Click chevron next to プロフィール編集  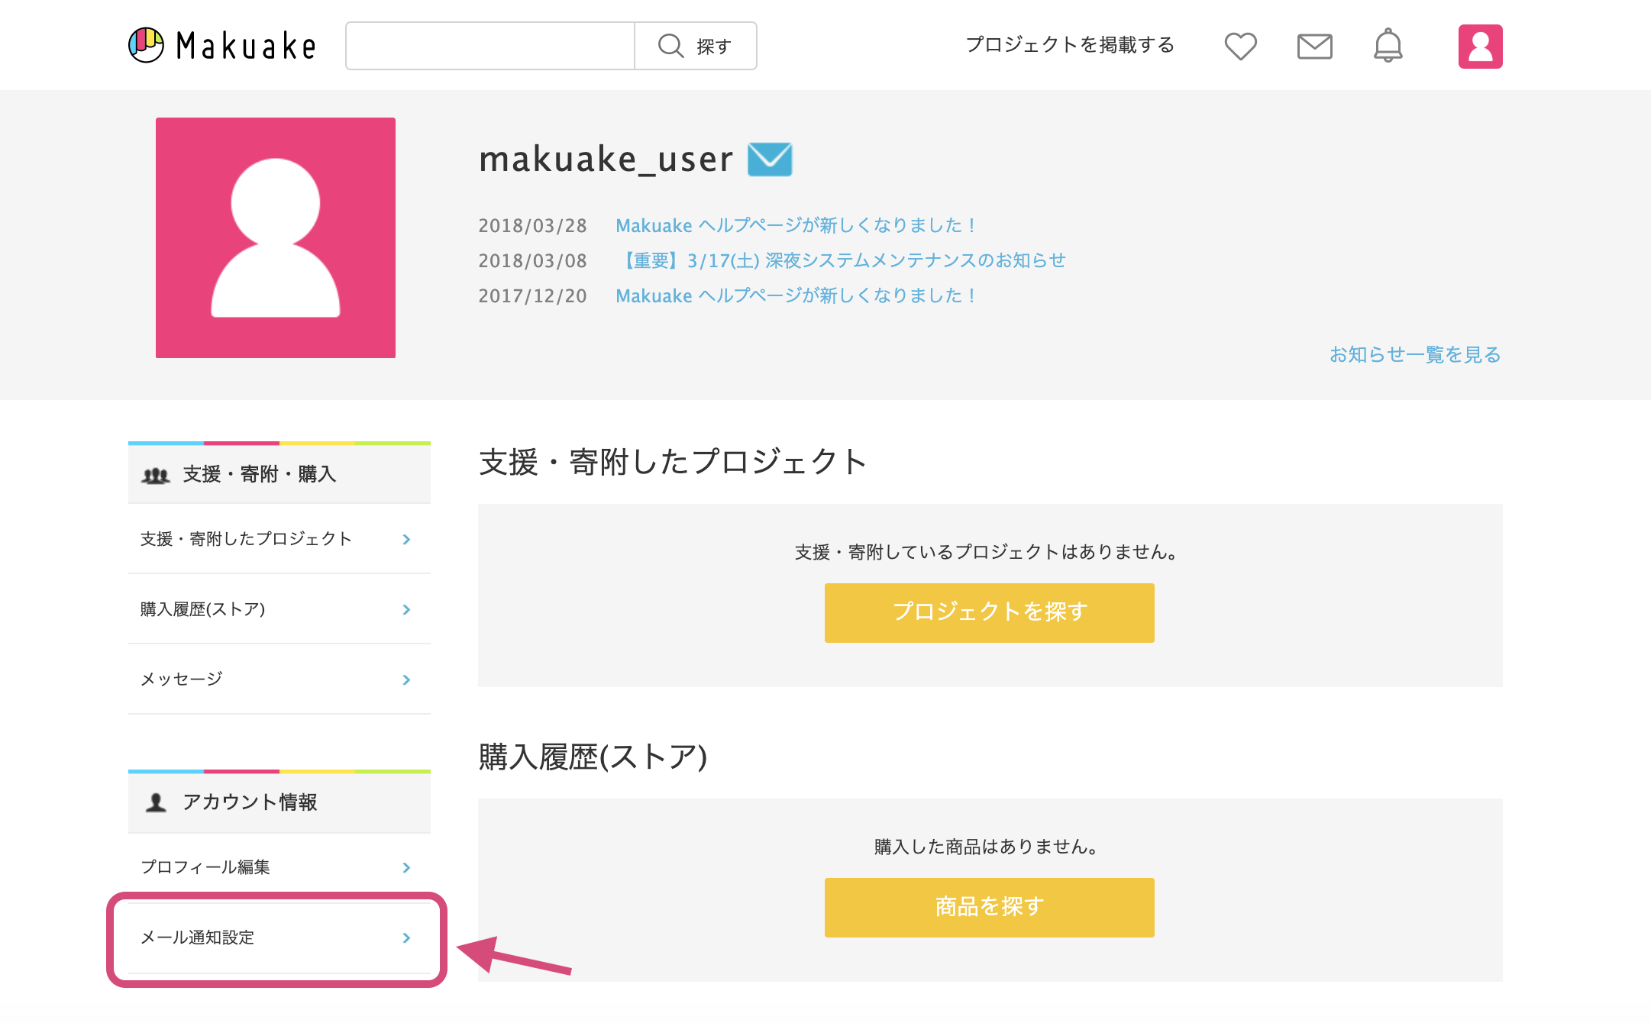pyautogui.click(x=406, y=867)
